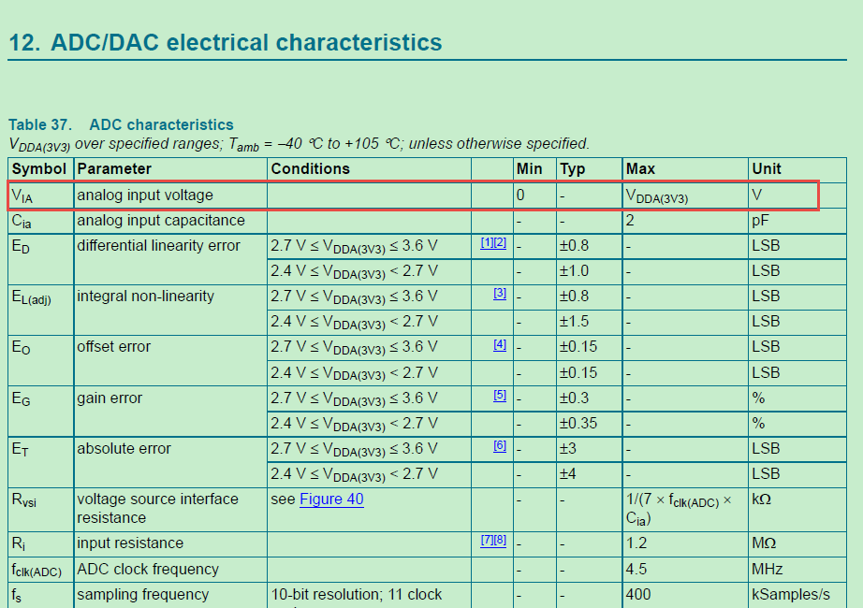
Task: Select the Symbol column header
Action: pos(38,169)
